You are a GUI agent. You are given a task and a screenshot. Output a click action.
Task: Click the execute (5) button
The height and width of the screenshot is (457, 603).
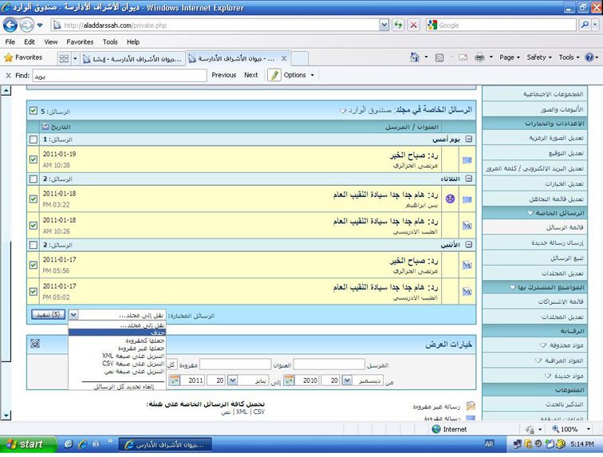coord(48,314)
